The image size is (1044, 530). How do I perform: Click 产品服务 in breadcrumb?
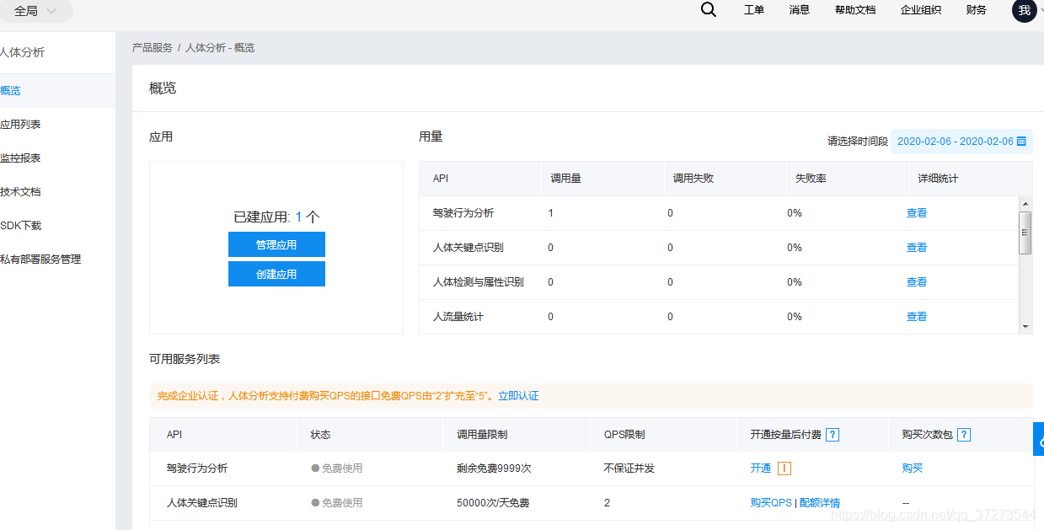153,48
